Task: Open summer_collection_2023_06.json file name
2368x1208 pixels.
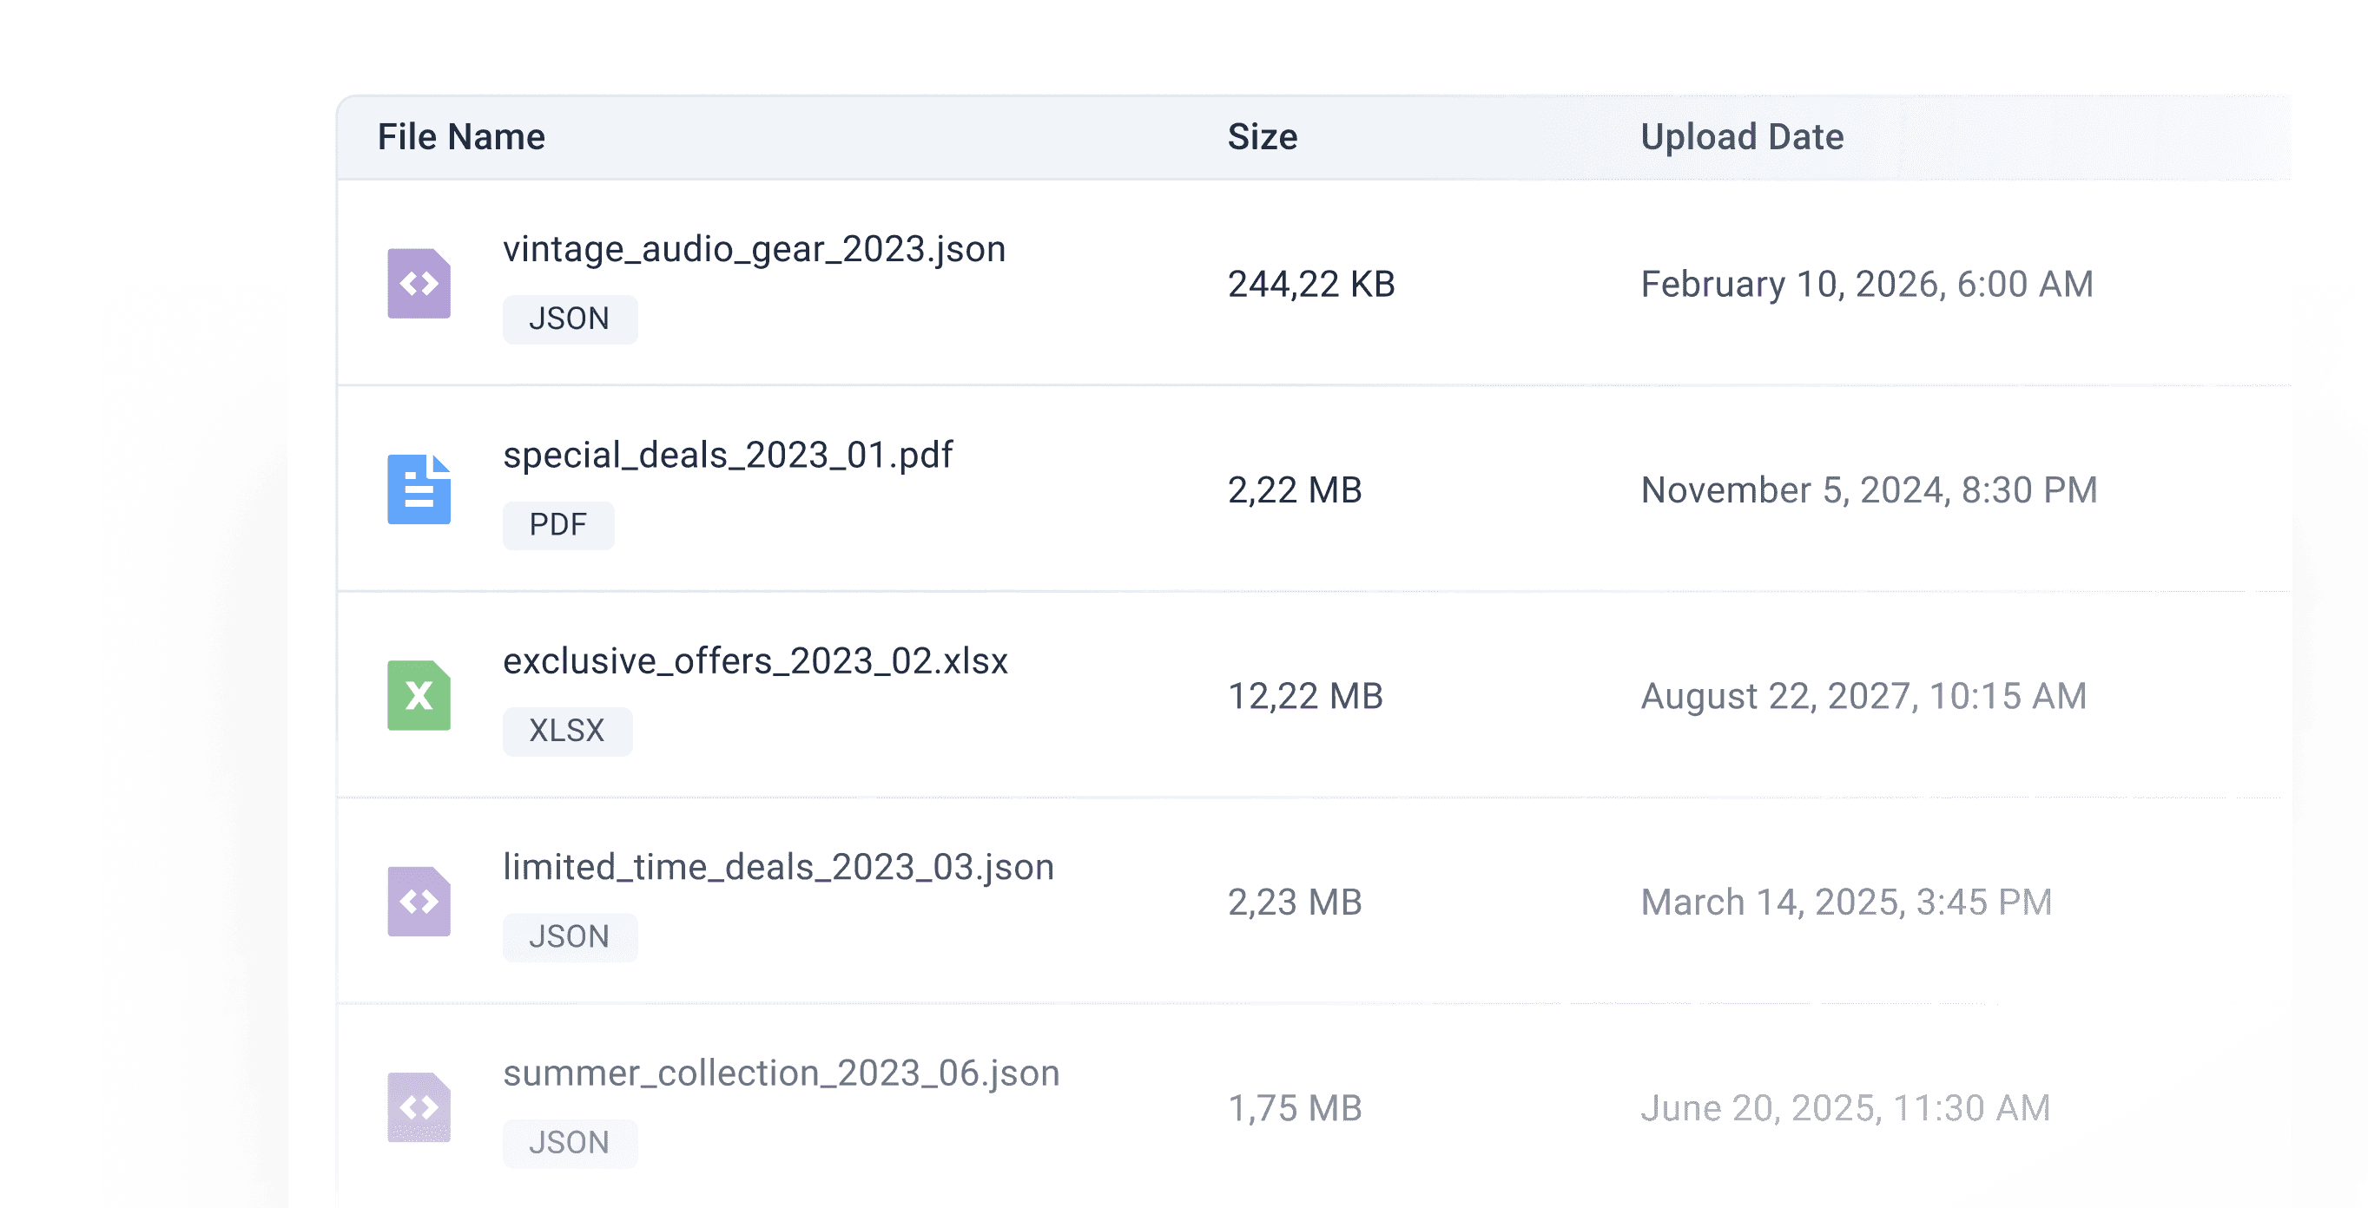Action: click(781, 1073)
